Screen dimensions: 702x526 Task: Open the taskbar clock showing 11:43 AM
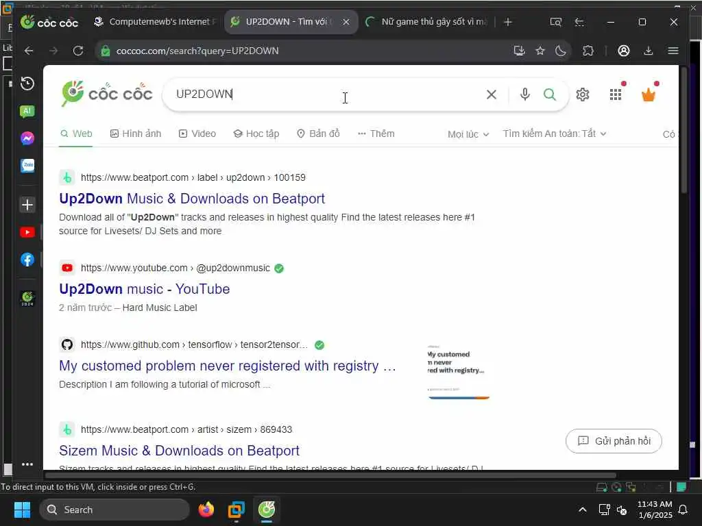[x=655, y=510]
